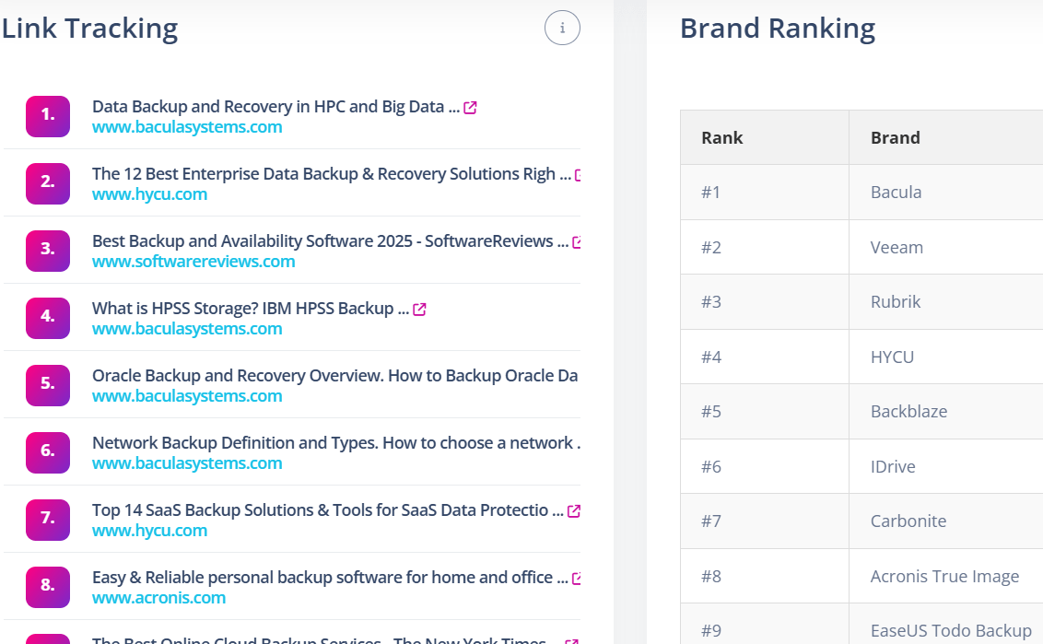Visit www.acronis.com domain link
This screenshot has height=644, width=1043.
coord(159,597)
